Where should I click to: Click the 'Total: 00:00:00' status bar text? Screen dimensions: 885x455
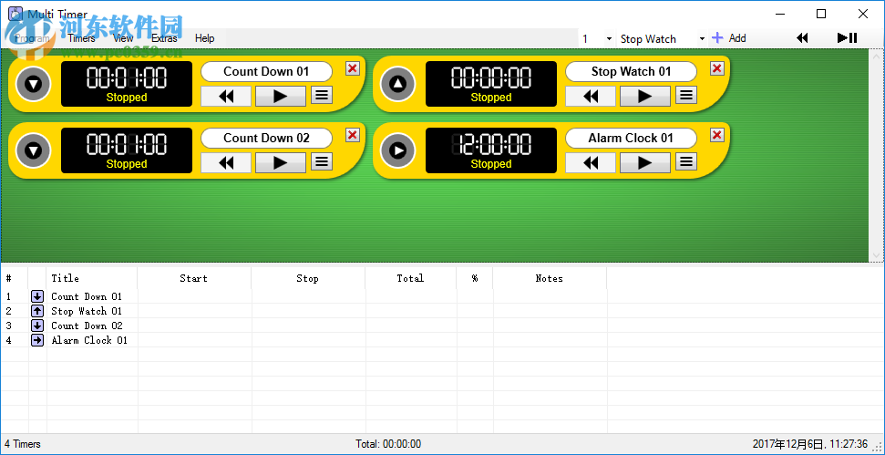[388, 444]
